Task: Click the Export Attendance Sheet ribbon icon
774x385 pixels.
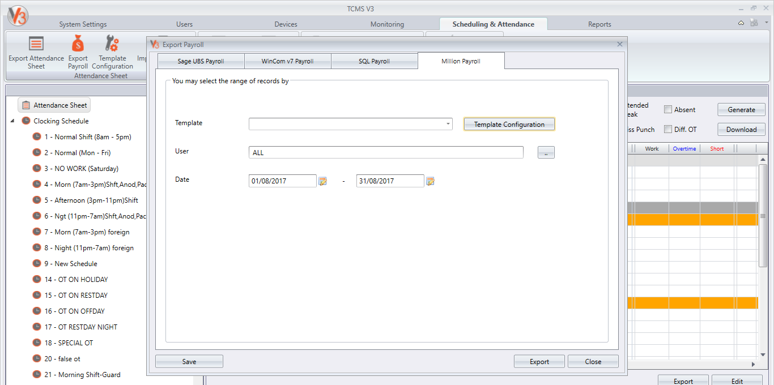Action: pyautogui.click(x=36, y=44)
